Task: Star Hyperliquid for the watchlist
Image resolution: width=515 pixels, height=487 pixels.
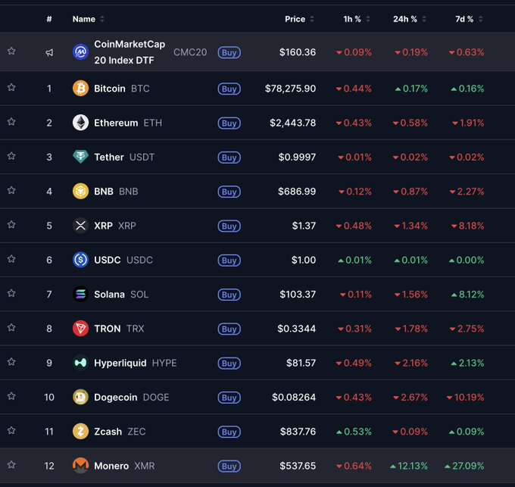Action: 11,362
